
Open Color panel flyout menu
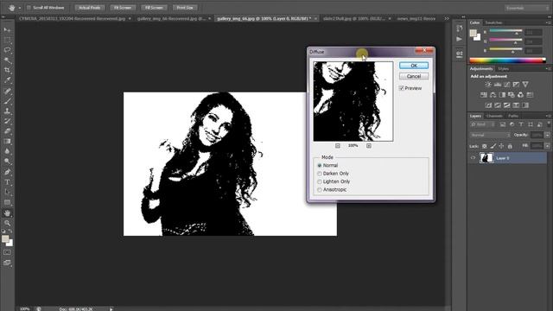[548, 22]
